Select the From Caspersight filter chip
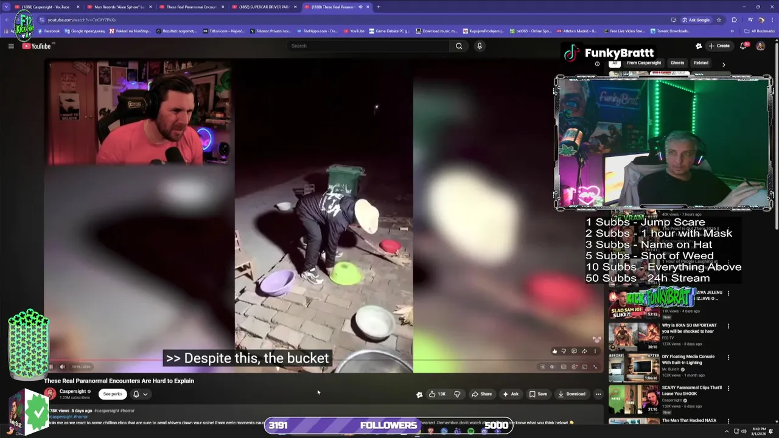The height and width of the screenshot is (438, 779). click(644, 63)
